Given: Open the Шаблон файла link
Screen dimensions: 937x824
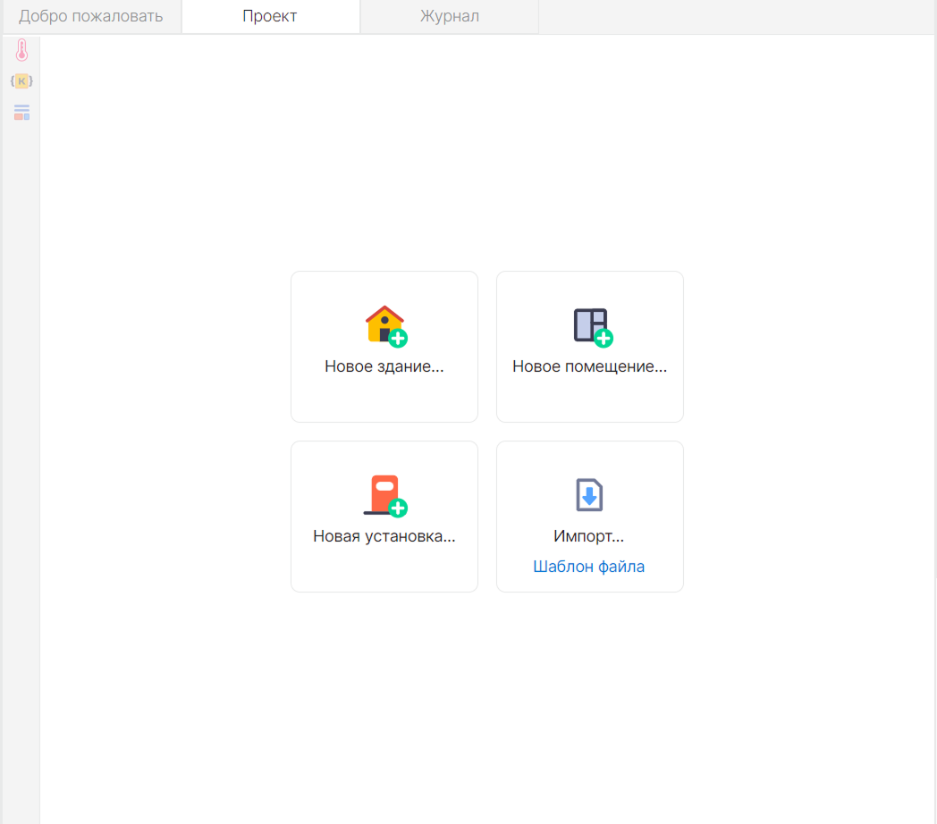Looking at the screenshot, I should pos(588,567).
